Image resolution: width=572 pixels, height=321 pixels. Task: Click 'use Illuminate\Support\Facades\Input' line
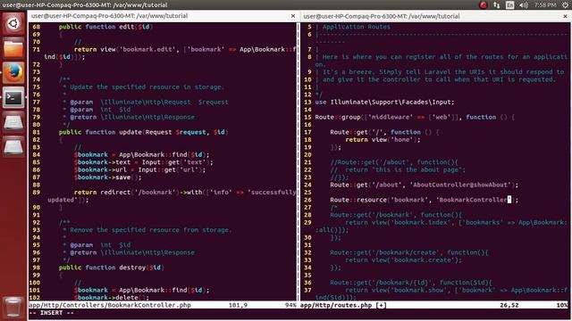click(x=385, y=103)
